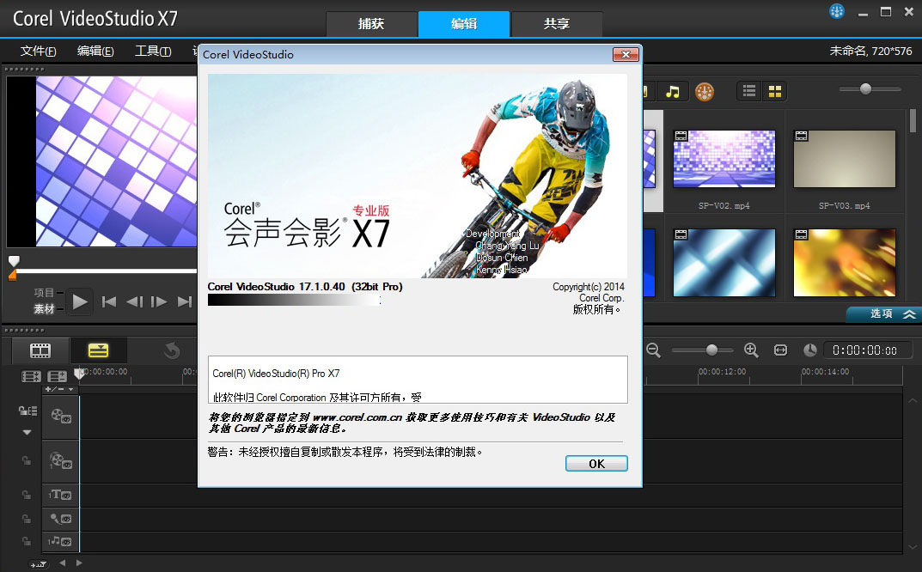Open the Track Manager icon
Image resolution: width=922 pixels, height=572 pixels.
pyautogui.click(x=57, y=376)
